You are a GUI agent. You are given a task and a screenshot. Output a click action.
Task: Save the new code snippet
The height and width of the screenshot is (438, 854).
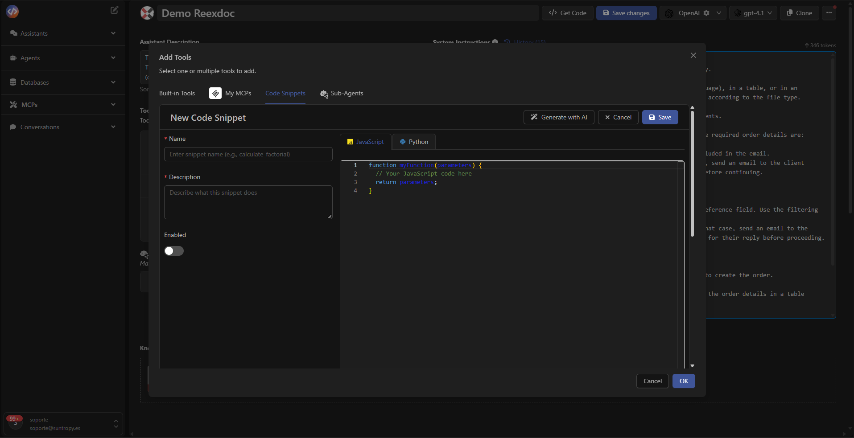[x=660, y=117]
